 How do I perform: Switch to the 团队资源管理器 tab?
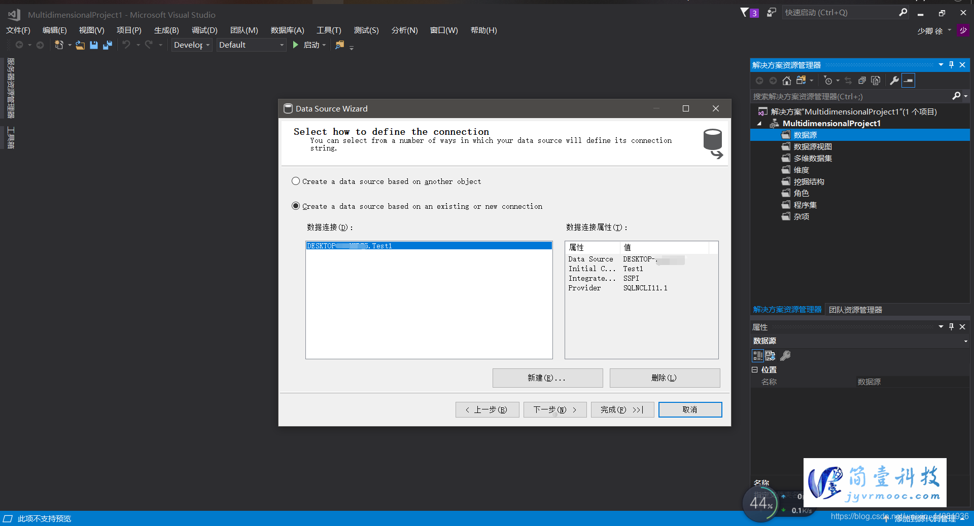tap(855, 310)
